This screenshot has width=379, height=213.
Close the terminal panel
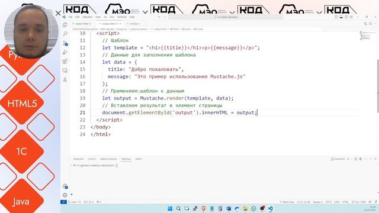click(375, 159)
